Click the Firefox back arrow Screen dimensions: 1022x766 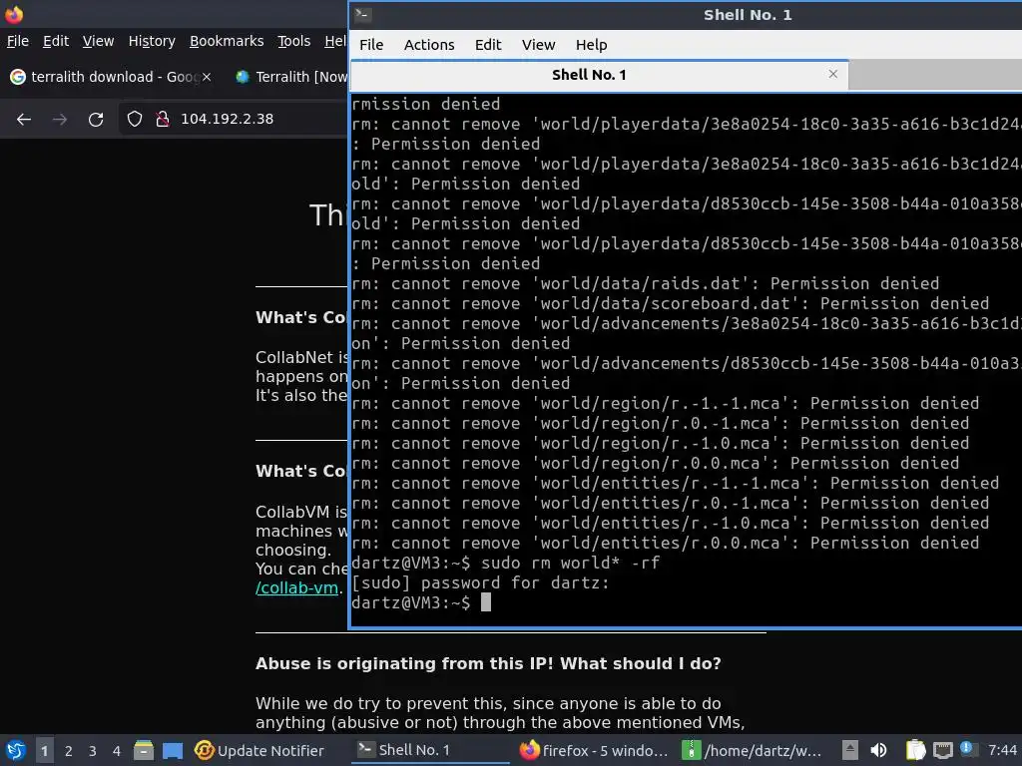[x=24, y=120]
